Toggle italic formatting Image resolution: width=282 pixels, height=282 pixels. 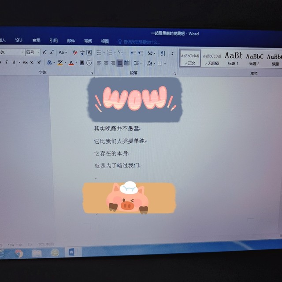pos(7,63)
